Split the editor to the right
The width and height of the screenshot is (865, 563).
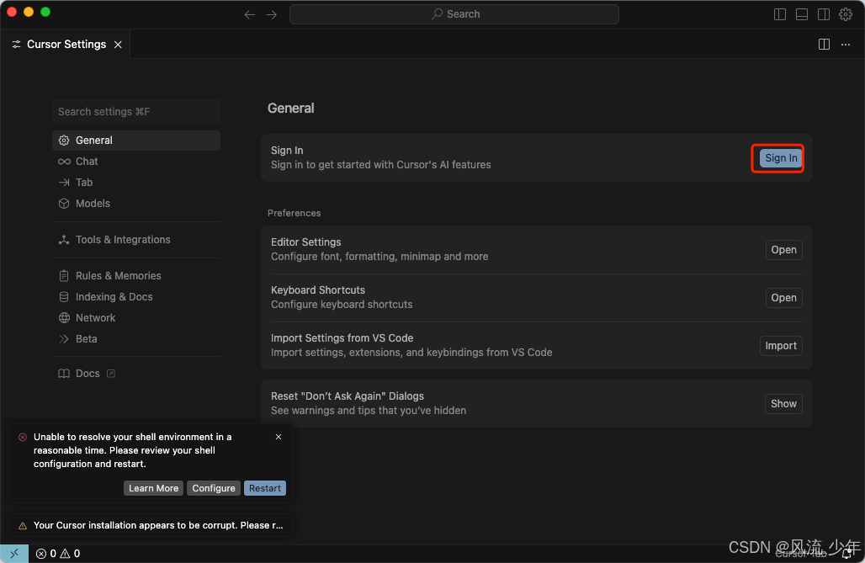[x=824, y=44]
